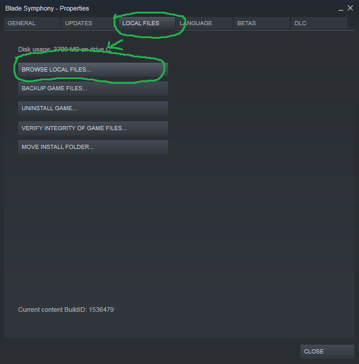Click the Close button at bottom
The width and height of the screenshot is (359, 364).
pos(327,352)
